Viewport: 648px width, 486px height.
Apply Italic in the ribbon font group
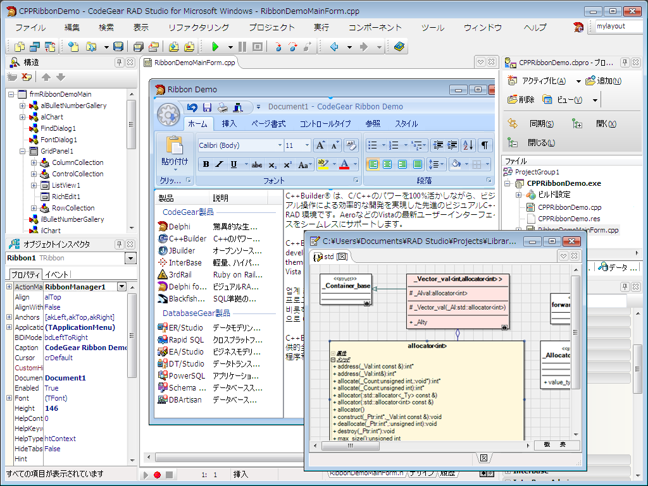point(220,164)
